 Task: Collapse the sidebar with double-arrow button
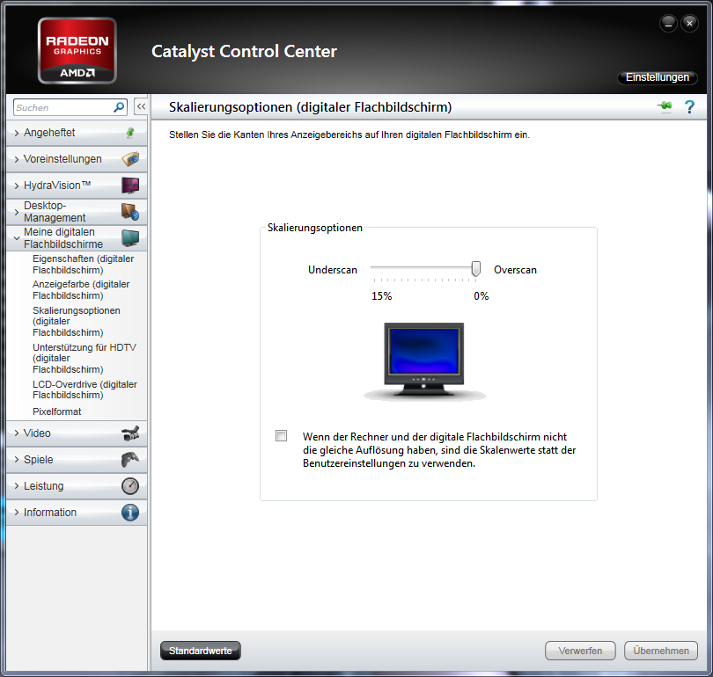pyautogui.click(x=141, y=107)
